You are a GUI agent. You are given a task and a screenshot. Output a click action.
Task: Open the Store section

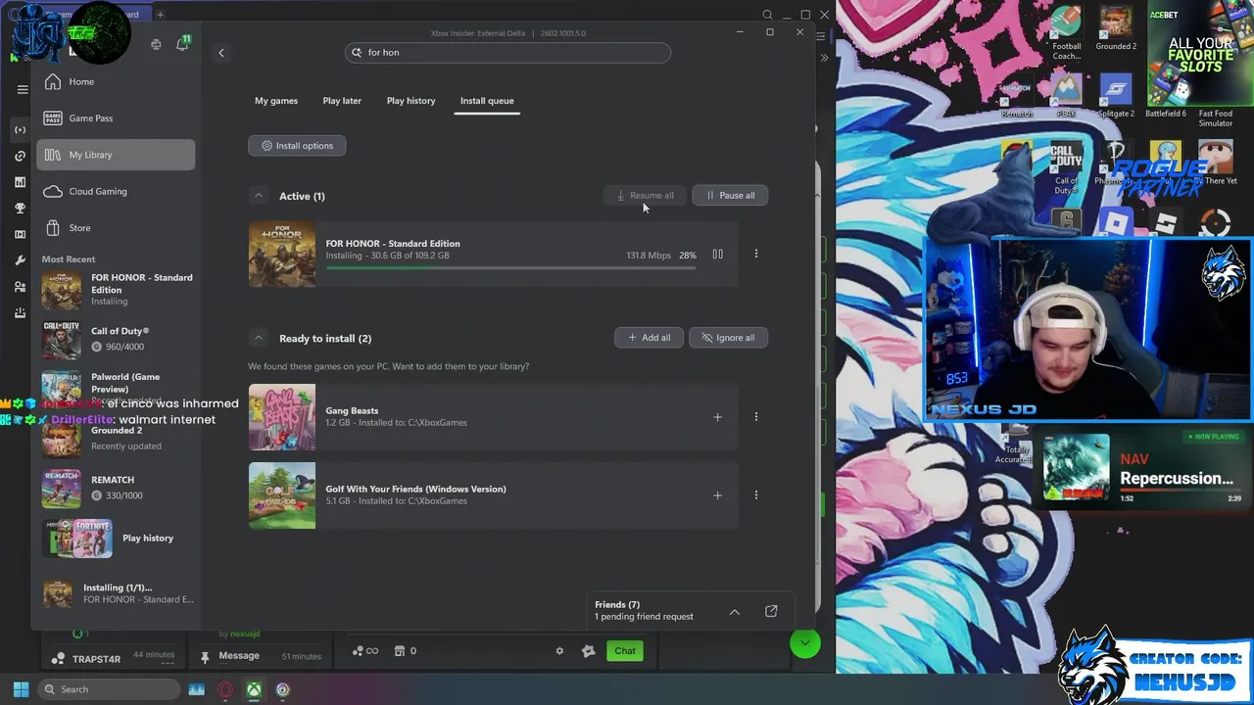[x=116, y=228]
